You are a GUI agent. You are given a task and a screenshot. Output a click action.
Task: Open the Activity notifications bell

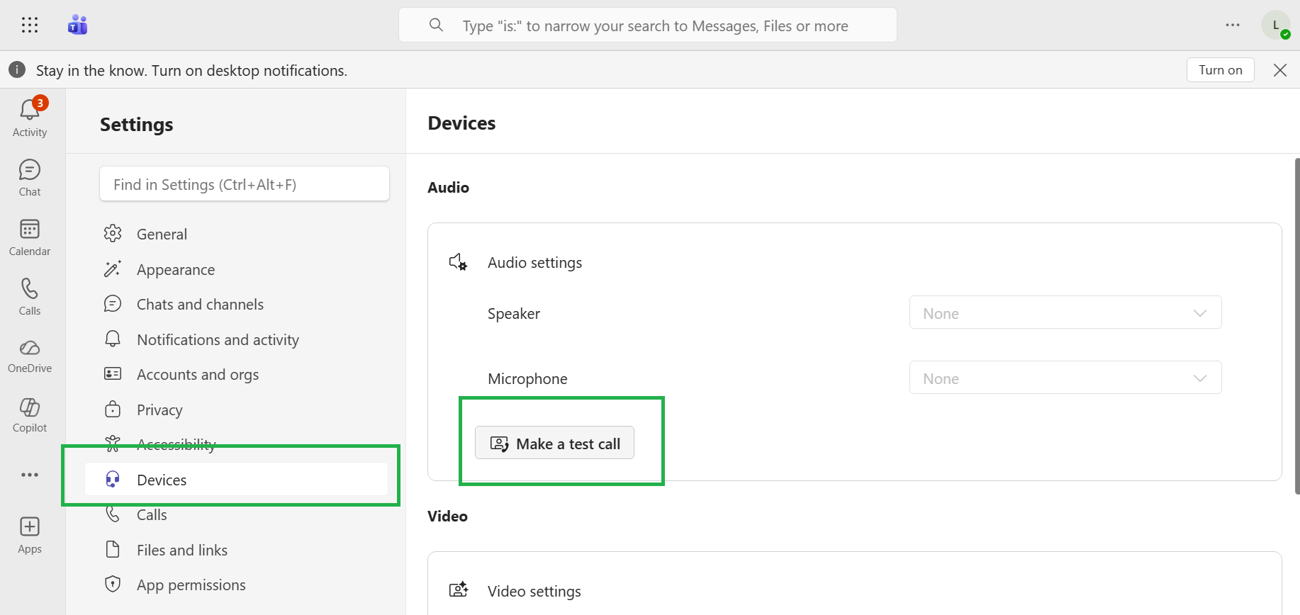click(30, 118)
